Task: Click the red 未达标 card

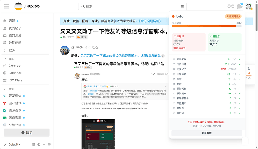Action: [x=189, y=42]
